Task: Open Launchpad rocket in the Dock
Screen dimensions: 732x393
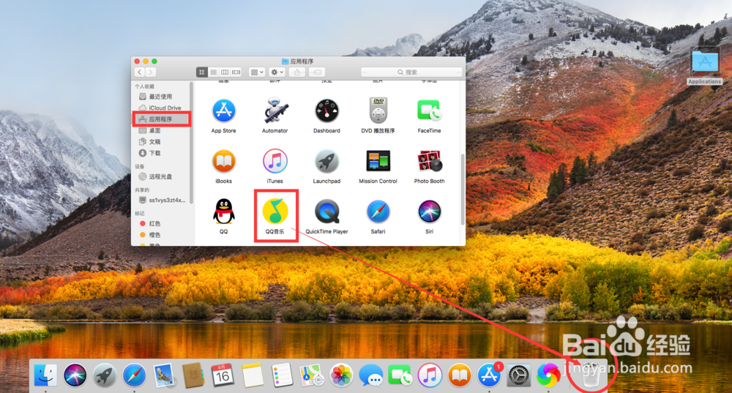Action: [105, 375]
